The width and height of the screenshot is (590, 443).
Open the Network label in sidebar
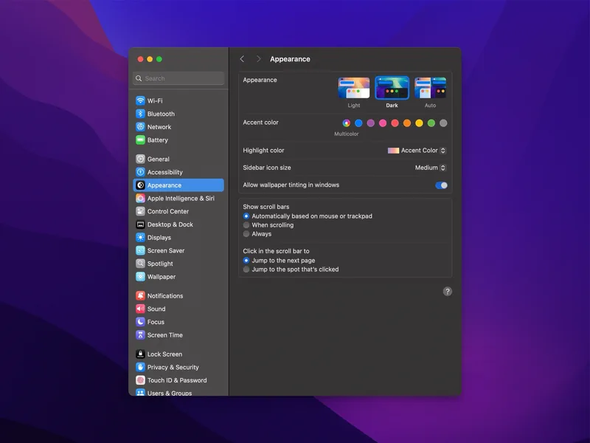159,127
